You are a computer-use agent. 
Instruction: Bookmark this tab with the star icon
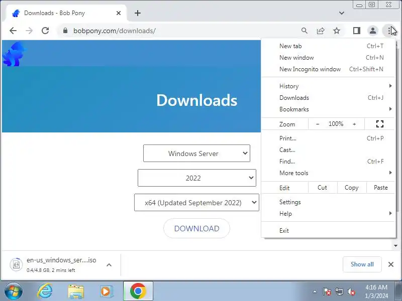337,31
